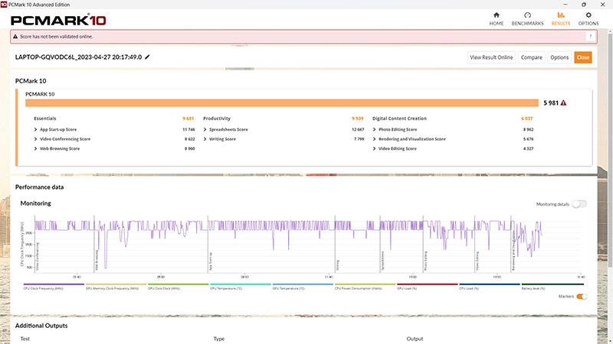
Task: Open the result Options button
Action: point(559,57)
